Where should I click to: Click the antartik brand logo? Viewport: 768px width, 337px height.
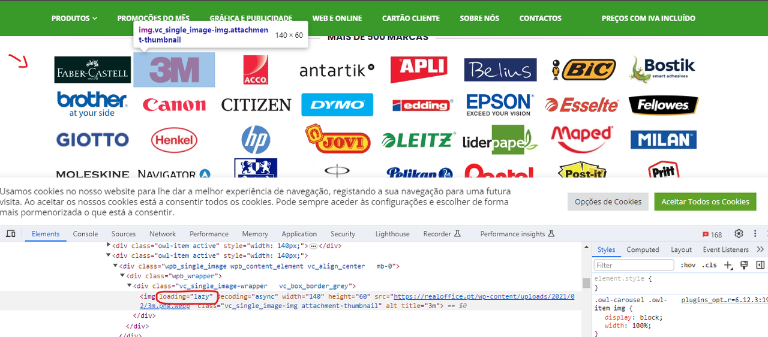click(x=337, y=70)
